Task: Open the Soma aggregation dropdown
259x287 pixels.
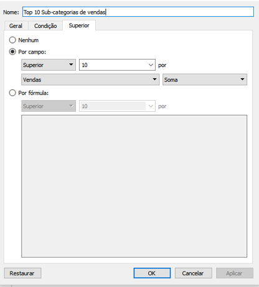Action: tap(205, 80)
